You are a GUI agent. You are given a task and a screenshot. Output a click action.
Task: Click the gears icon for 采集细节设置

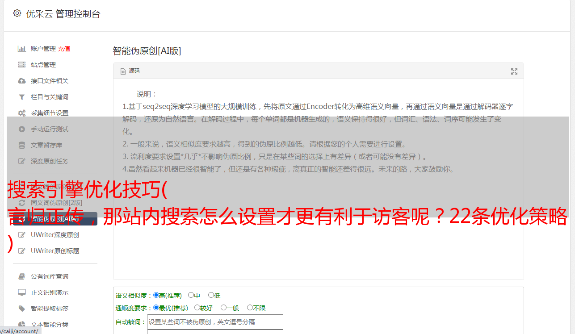pyautogui.click(x=21, y=113)
